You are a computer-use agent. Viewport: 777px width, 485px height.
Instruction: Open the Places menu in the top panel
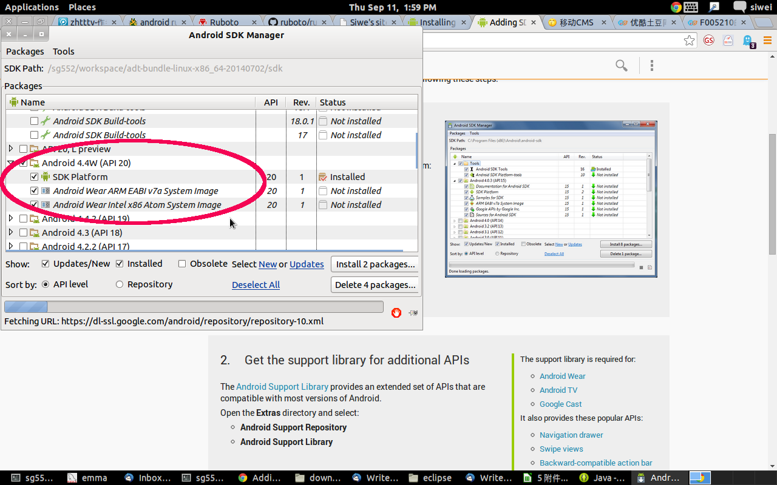coord(83,7)
